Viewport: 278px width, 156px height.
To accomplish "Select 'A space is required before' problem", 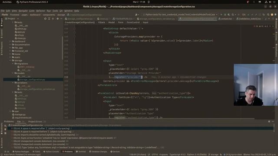I will [43, 132].
